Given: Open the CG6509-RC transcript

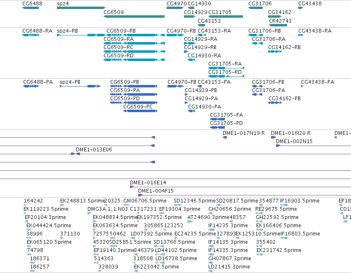Looking at the screenshot, I should pos(134,52).
